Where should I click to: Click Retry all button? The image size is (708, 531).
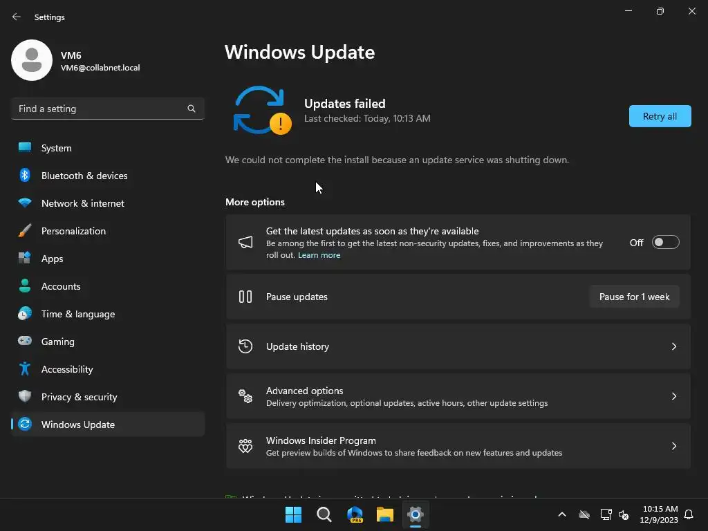pos(660,116)
